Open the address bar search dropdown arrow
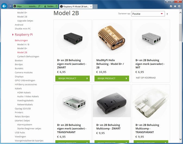This screenshot has height=144, width=183. coord(42,6)
